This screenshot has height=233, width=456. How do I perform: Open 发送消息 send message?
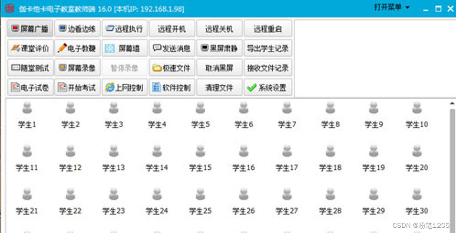point(172,48)
